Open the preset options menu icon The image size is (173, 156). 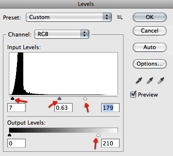120,17
